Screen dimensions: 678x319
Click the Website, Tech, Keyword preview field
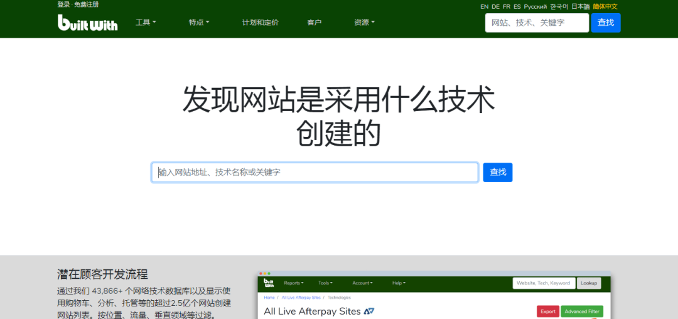point(544,283)
